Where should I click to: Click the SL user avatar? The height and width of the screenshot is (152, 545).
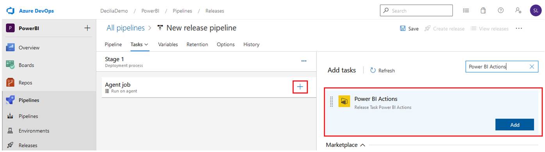point(536,11)
